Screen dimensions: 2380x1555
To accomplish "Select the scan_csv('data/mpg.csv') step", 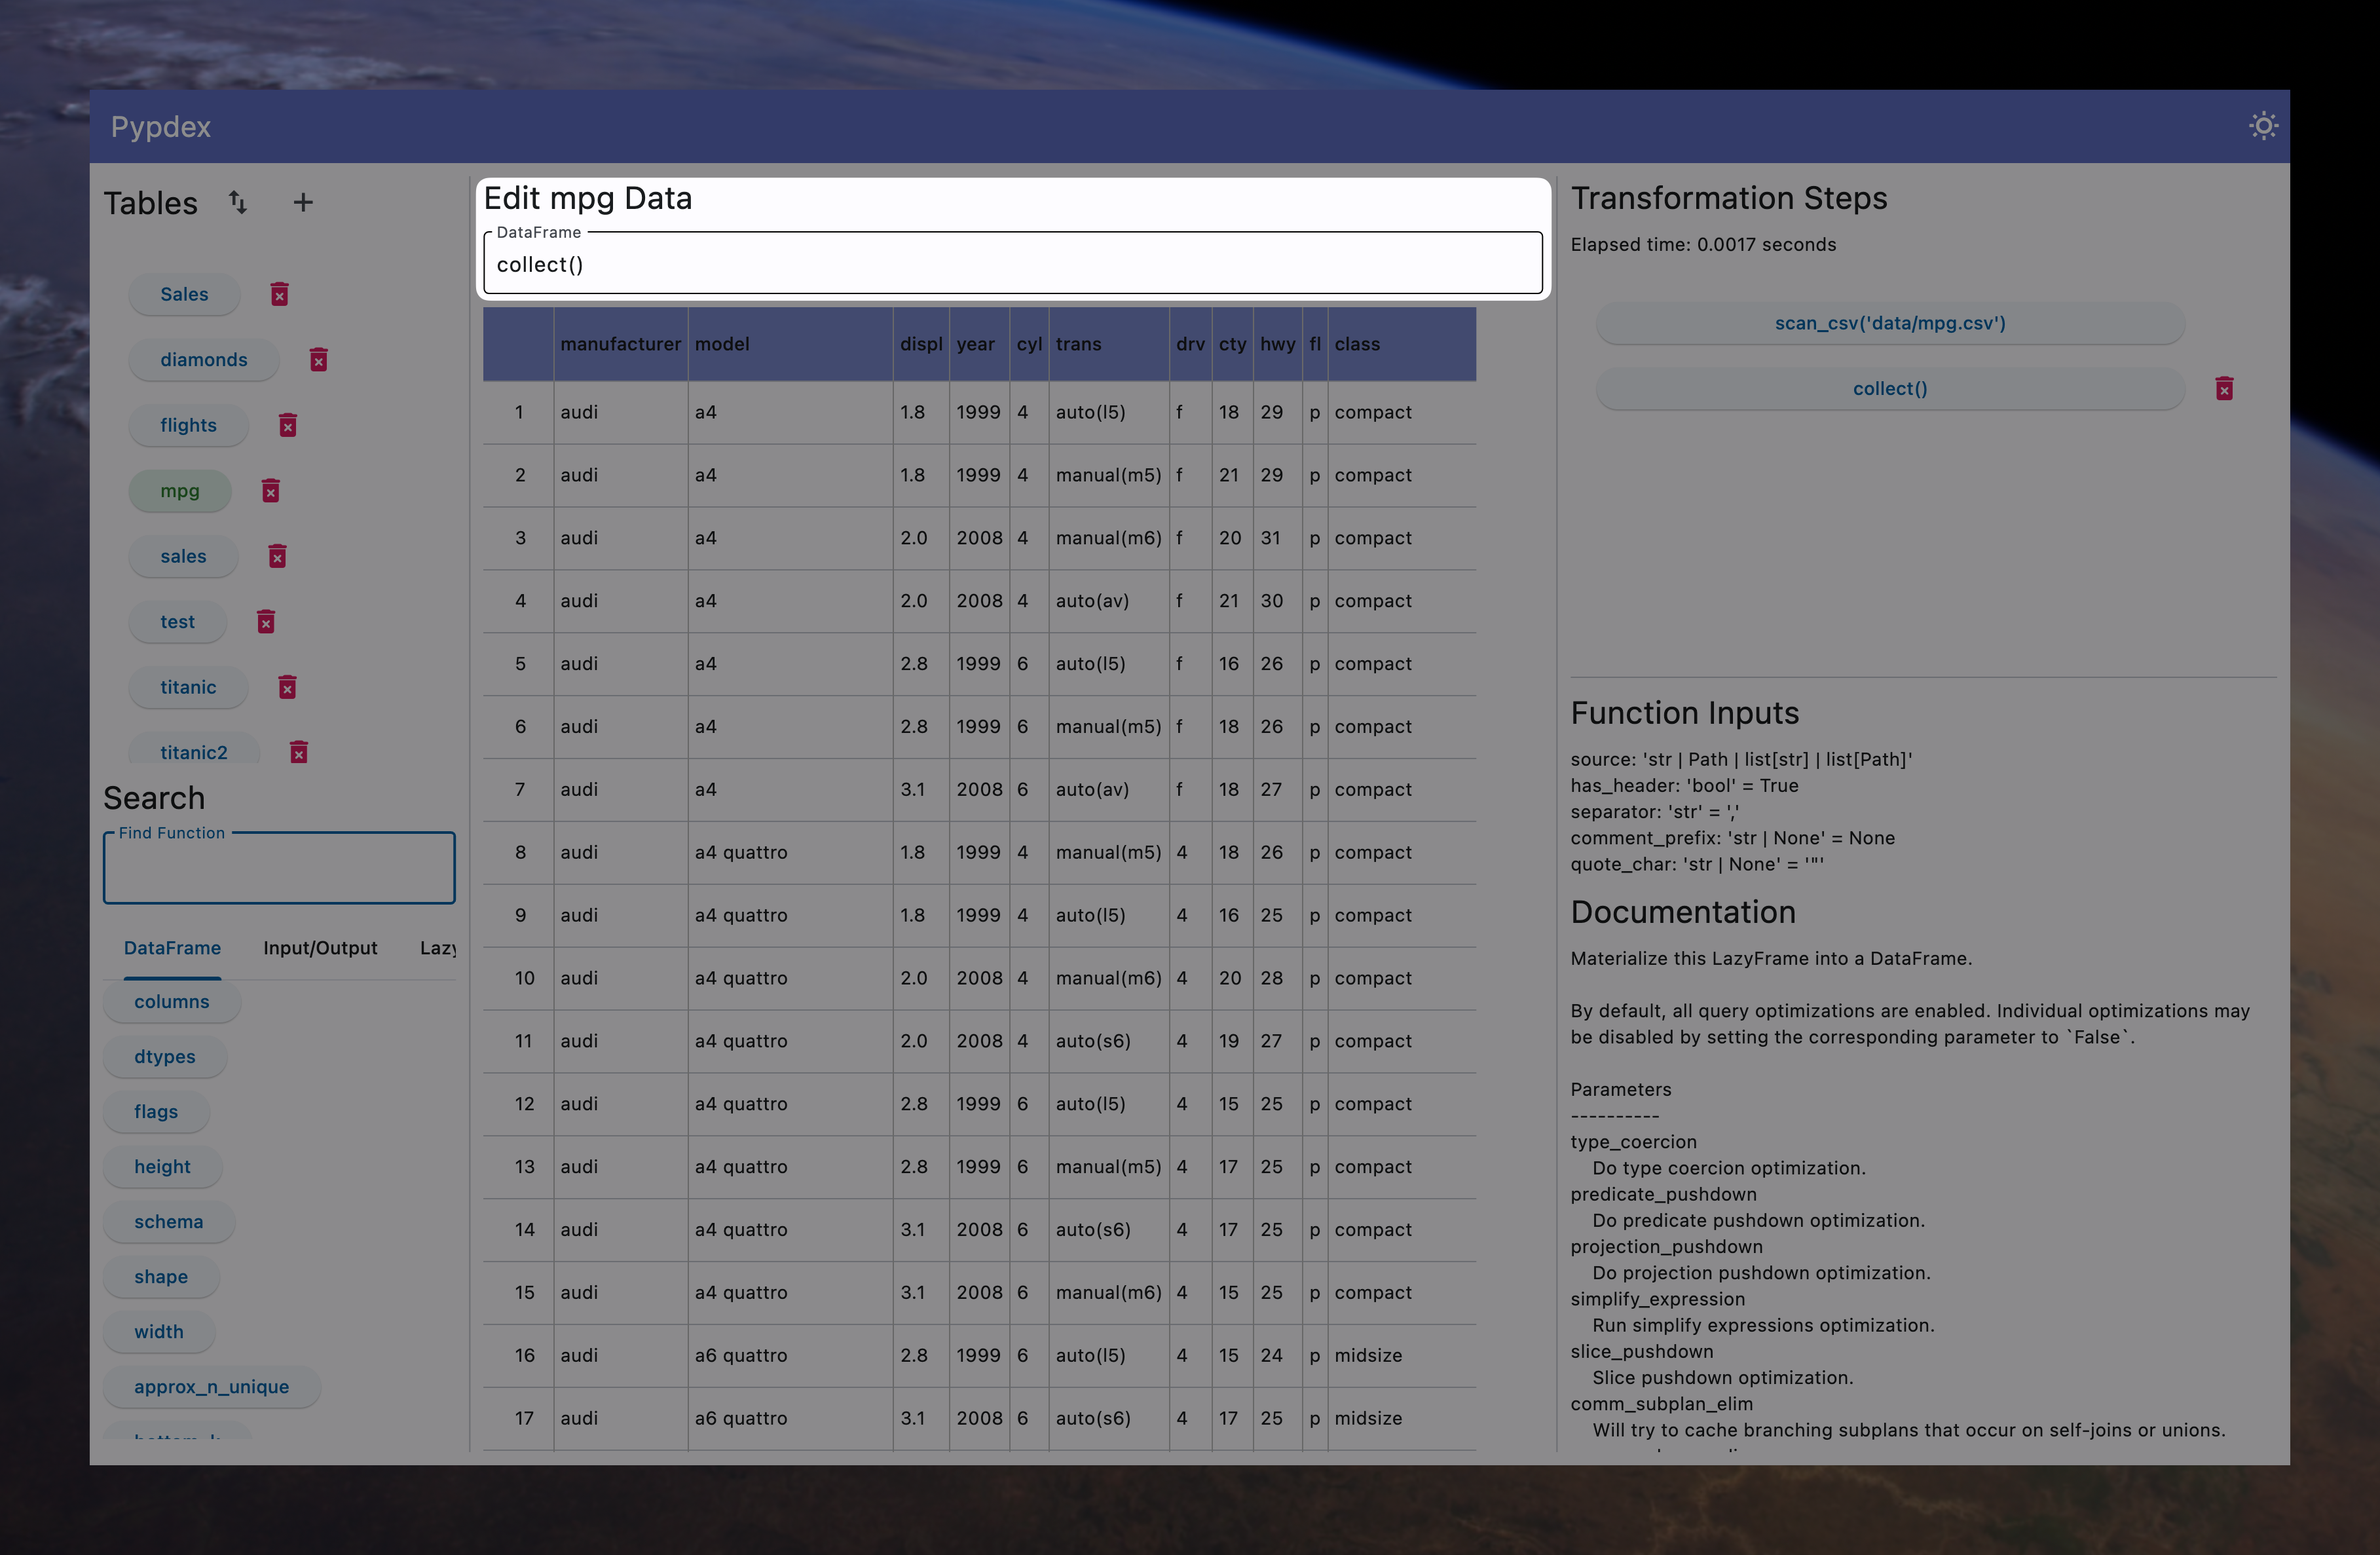I will [x=1889, y=323].
